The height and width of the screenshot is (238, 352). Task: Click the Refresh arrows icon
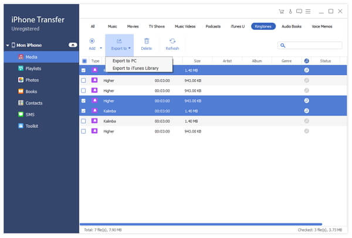pos(172,41)
